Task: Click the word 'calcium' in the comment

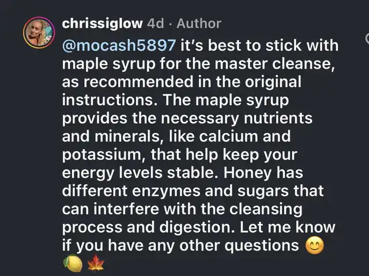Action: tap(228, 136)
